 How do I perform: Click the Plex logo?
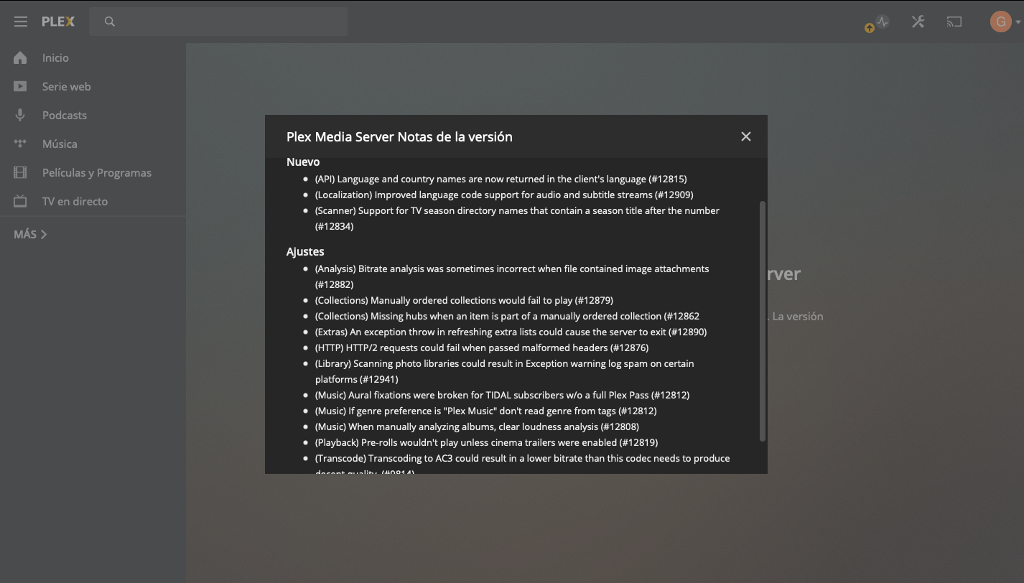coord(58,22)
